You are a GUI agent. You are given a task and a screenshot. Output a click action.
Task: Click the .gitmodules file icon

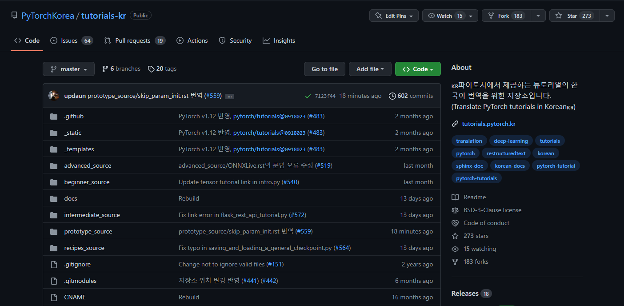54,281
